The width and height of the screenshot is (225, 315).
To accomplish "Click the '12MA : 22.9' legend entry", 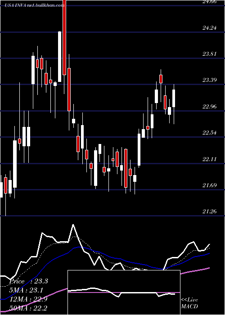I will coord(28,299).
